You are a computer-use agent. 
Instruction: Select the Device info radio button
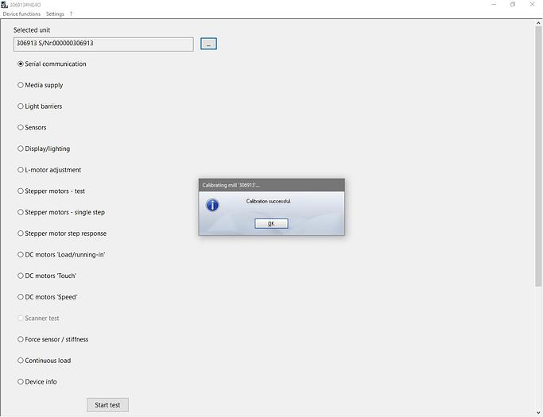click(21, 382)
